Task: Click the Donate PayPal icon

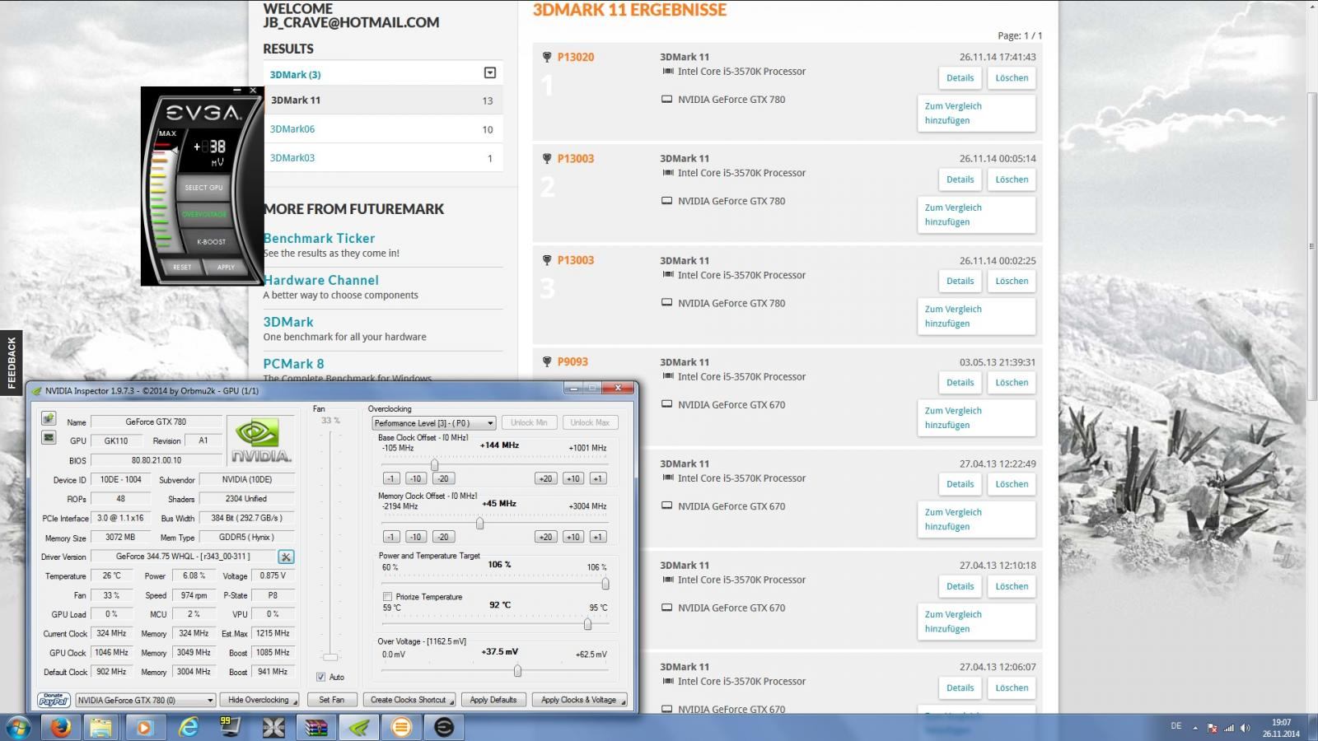Action: coord(54,700)
